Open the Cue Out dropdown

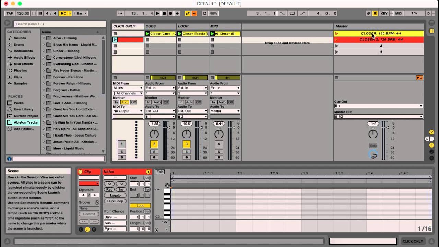tap(378, 106)
